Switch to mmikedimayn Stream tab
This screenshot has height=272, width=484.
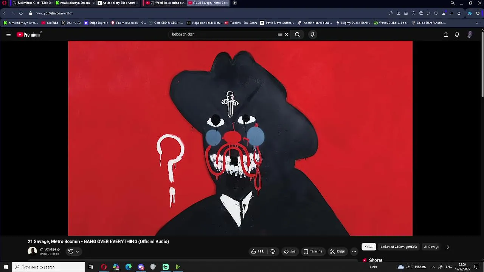pyautogui.click(x=75, y=3)
